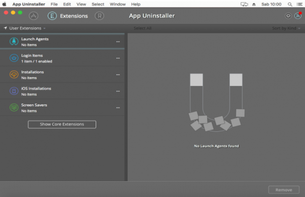
Task: Open the Notification Center list icon
Action: click(300, 4)
